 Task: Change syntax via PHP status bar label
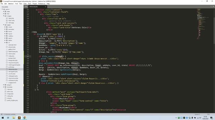click(x=208, y=114)
